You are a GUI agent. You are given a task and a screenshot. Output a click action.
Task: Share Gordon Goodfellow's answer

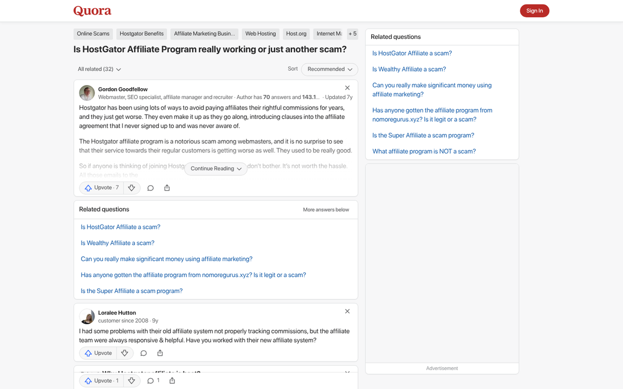click(x=167, y=188)
